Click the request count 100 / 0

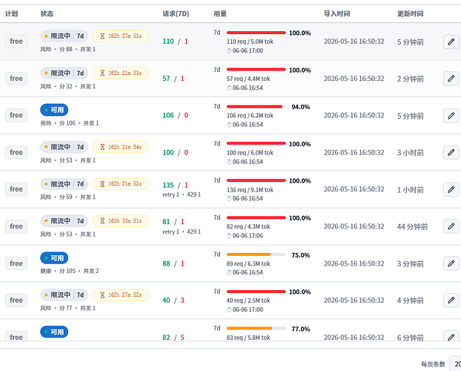click(x=175, y=153)
